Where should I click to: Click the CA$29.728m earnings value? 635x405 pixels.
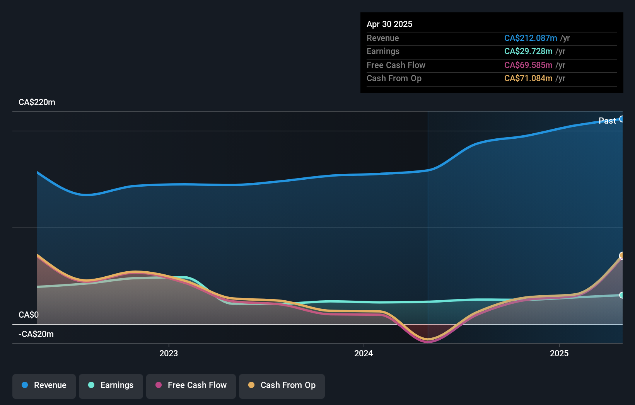[x=528, y=51]
